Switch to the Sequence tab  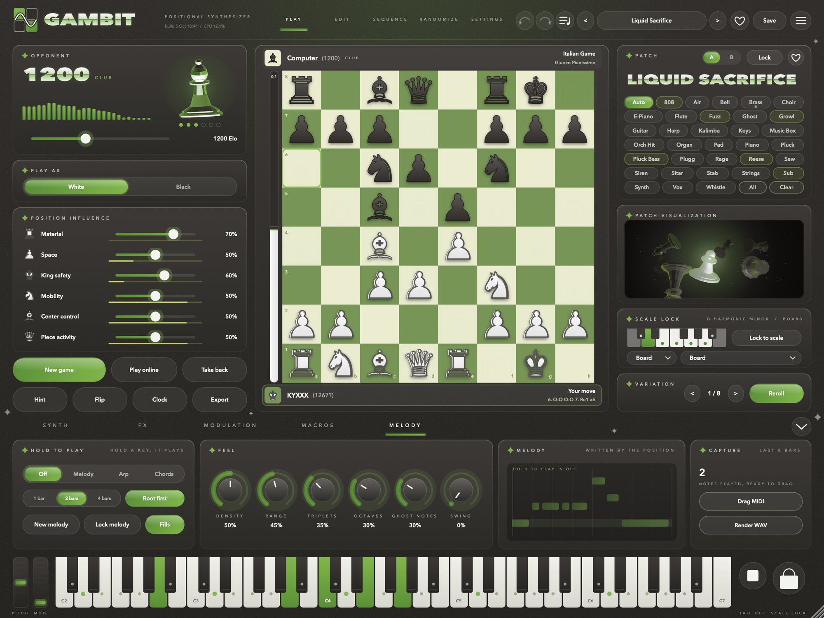click(x=390, y=19)
